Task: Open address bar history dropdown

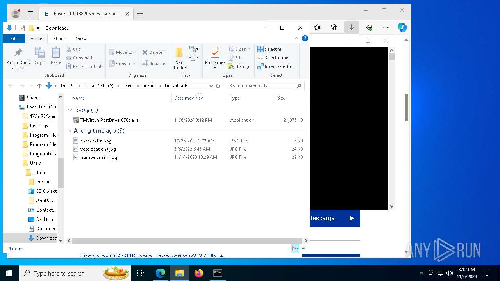Action: click(x=211, y=86)
